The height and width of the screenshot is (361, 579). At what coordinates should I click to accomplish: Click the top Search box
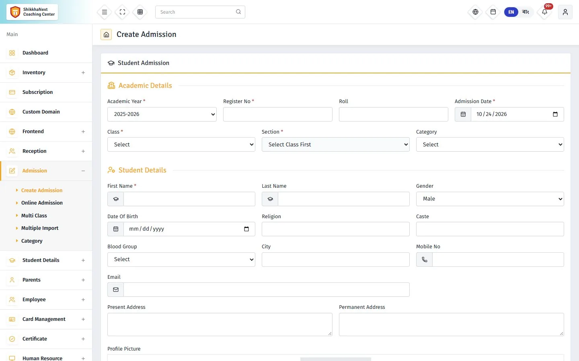point(200,12)
